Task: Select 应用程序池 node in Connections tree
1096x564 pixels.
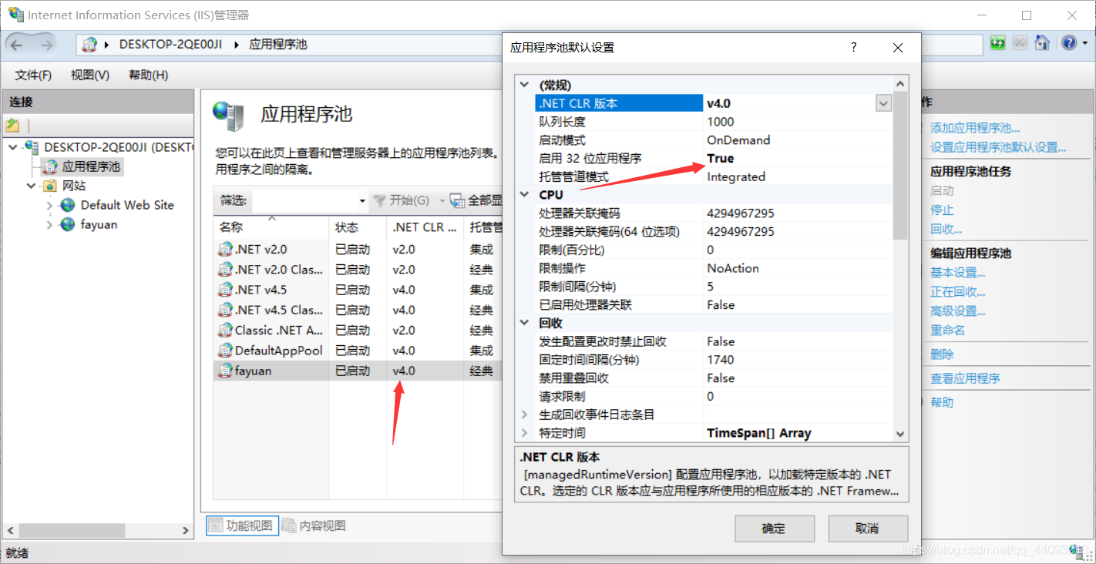Action: click(91, 166)
